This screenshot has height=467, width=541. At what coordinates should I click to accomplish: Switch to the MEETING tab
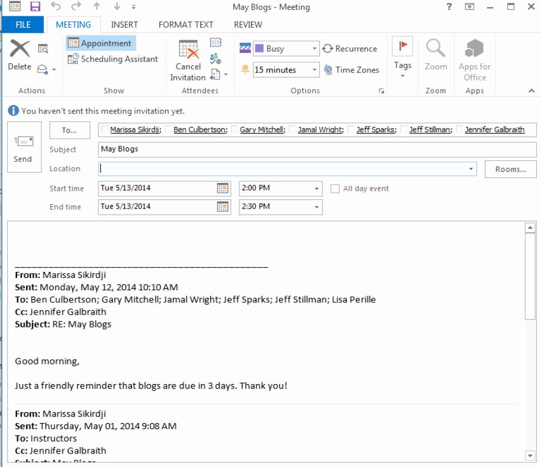(73, 25)
